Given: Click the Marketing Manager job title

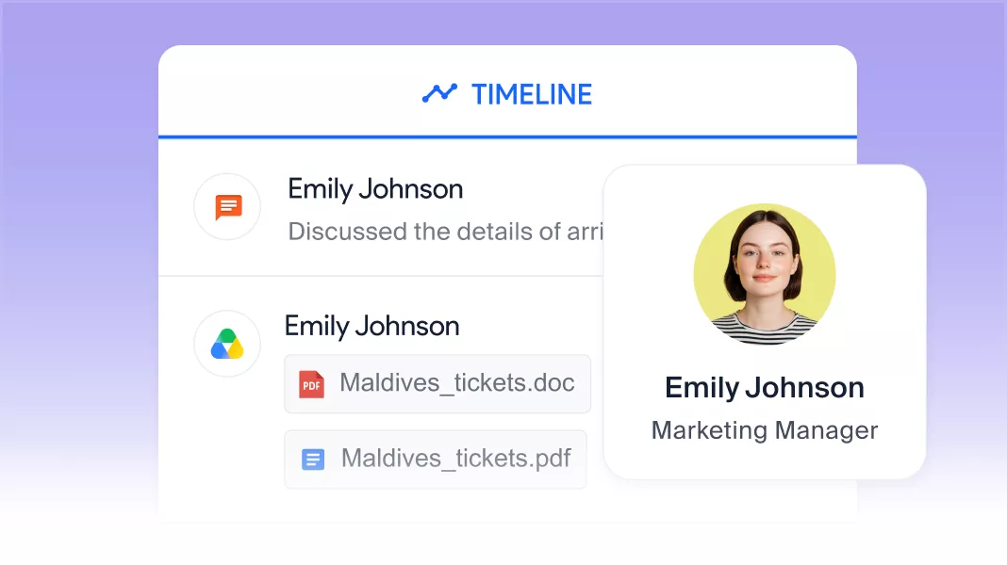Looking at the screenshot, I should 765,430.
